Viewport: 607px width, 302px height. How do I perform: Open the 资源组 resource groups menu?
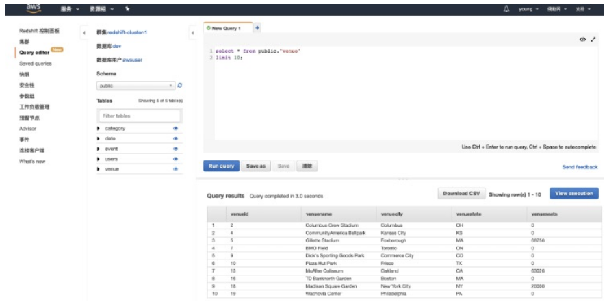coord(101,9)
